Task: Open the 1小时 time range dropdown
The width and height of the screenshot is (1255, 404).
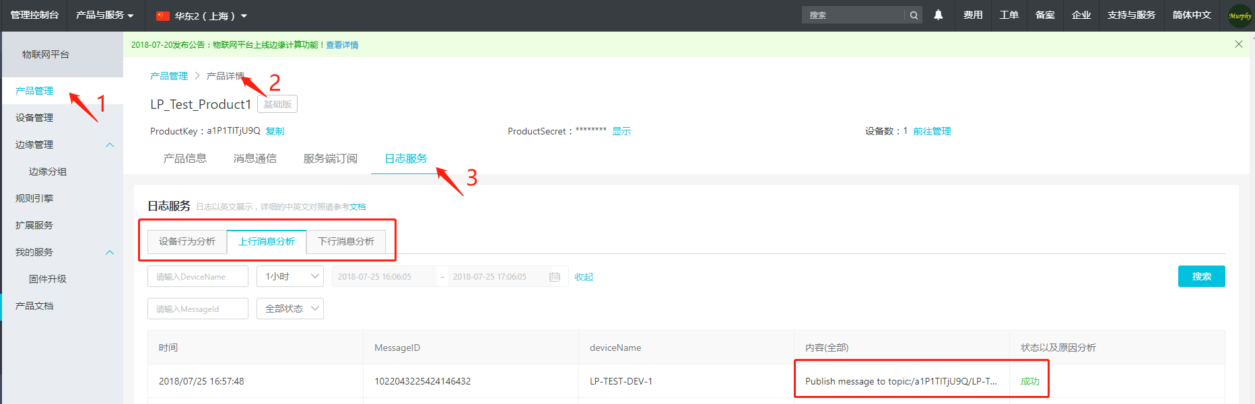Action: (x=290, y=276)
